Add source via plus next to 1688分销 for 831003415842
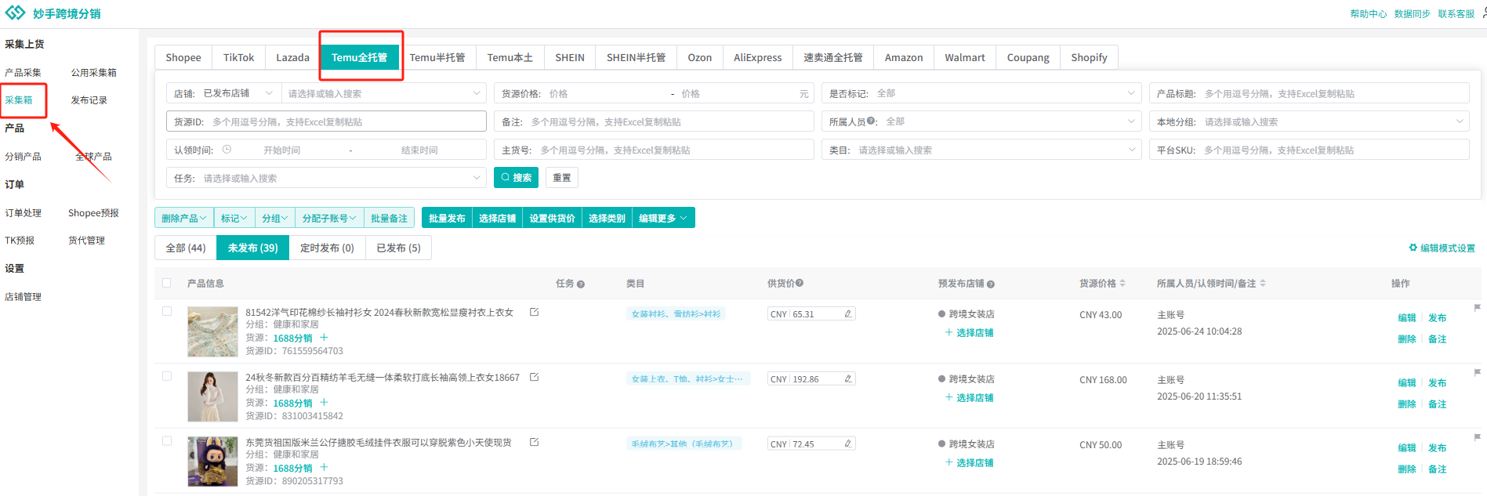 (324, 403)
